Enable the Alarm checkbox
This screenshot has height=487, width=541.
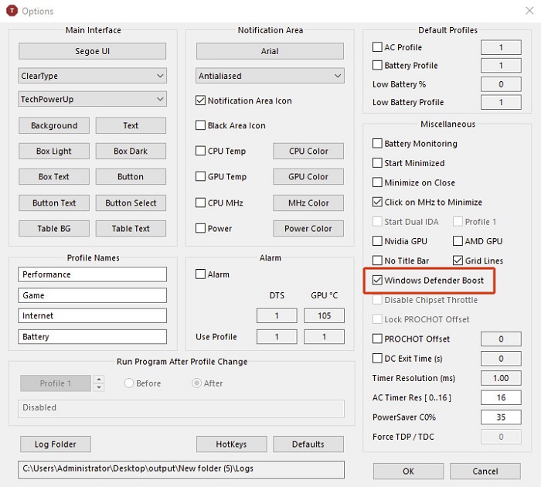click(x=202, y=274)
